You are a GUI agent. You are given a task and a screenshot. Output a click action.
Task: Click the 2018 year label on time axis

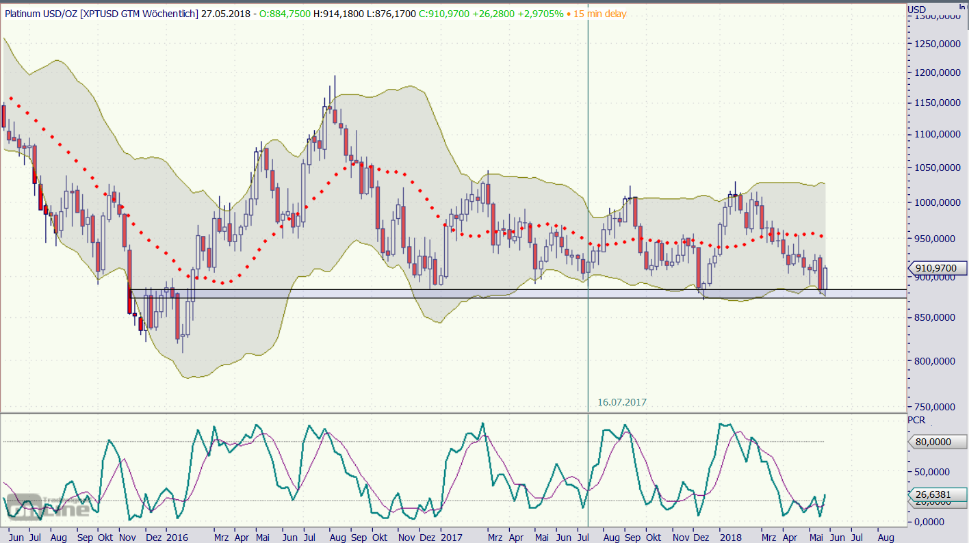pos(732,538)
